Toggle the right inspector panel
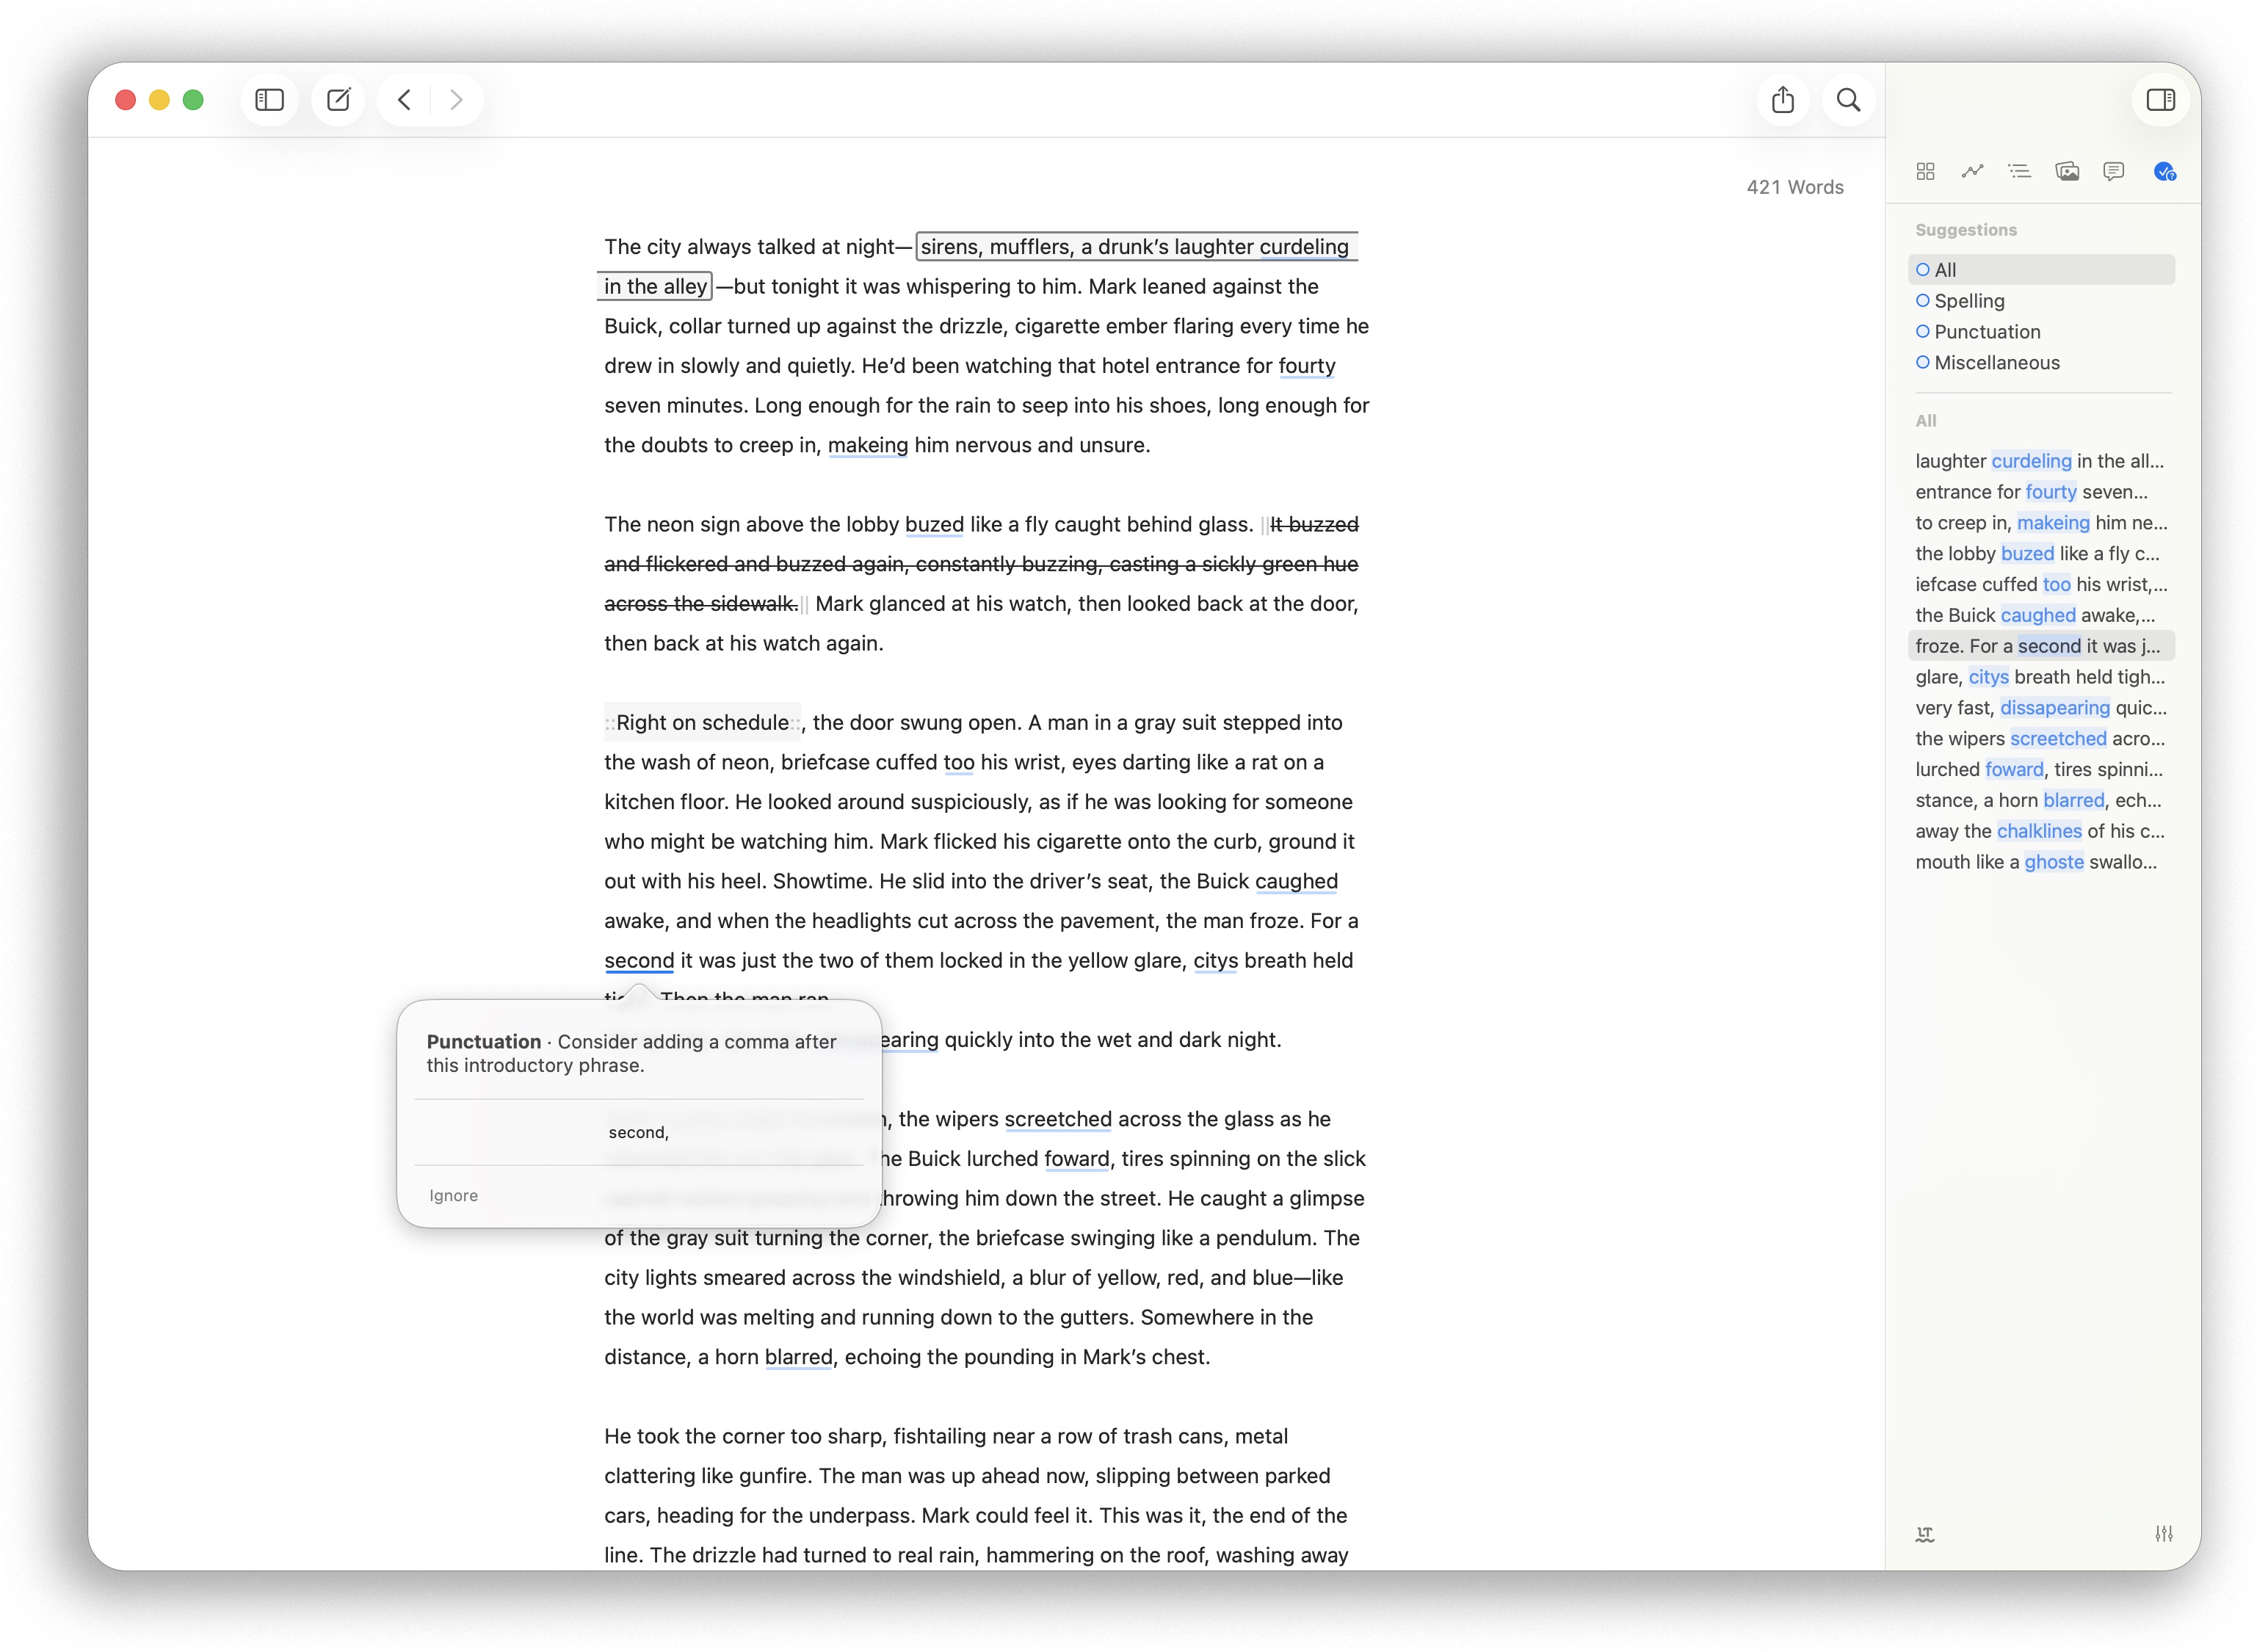2257x1652 pixels. pos(2160,100)
